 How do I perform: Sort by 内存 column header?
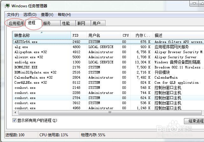[141, 35]
